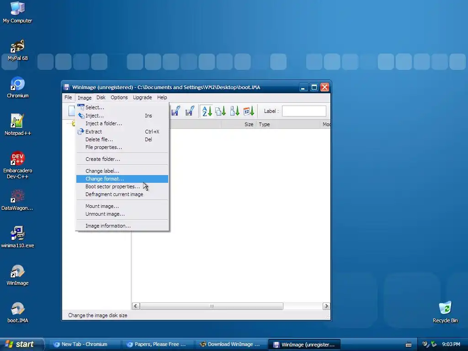Open the Upgrade menu
The width and height of the screenshot is (468, 351).
143,97
